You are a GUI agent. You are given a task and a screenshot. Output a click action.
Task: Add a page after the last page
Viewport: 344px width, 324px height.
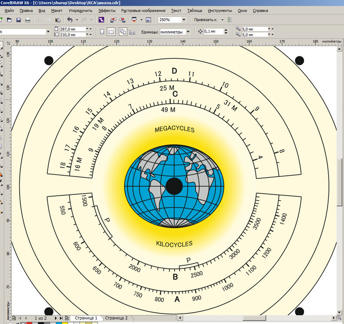pos(67,318)
